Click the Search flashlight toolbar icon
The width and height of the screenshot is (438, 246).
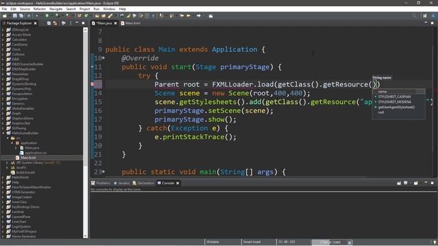(110, 16)
